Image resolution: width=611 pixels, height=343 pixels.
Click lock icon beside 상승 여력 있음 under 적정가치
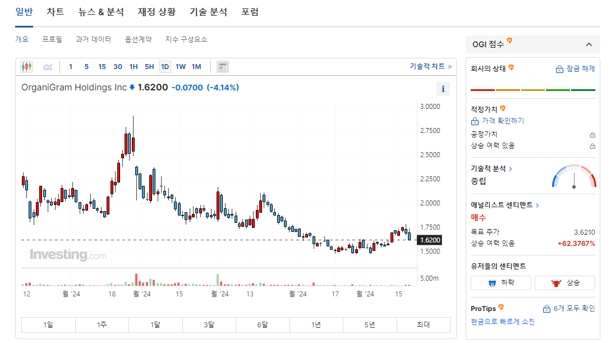592,146
